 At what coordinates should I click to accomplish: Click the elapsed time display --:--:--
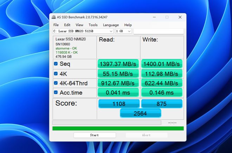(172, 123)
